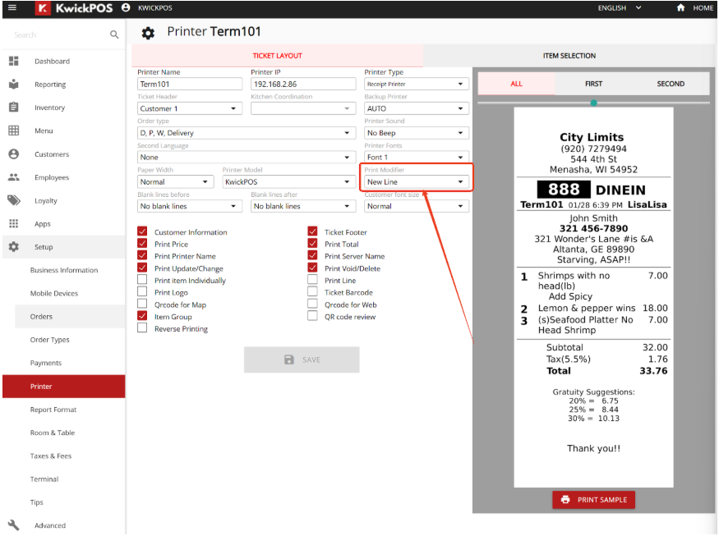
Task: Open Dashboard via its sidebar icon
Action: tap(14, 61)
